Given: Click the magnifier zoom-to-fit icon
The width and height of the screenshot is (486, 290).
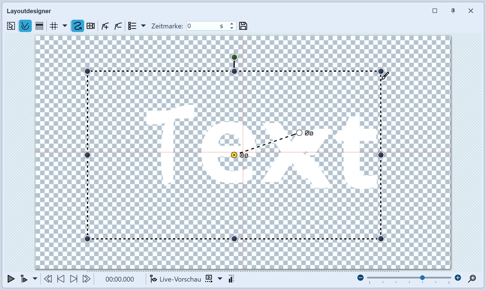Looking at the screenshot, I should point(472,279).
